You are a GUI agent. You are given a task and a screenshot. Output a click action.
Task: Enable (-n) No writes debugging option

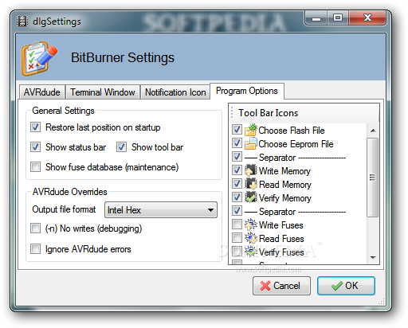tap(35, 228)
